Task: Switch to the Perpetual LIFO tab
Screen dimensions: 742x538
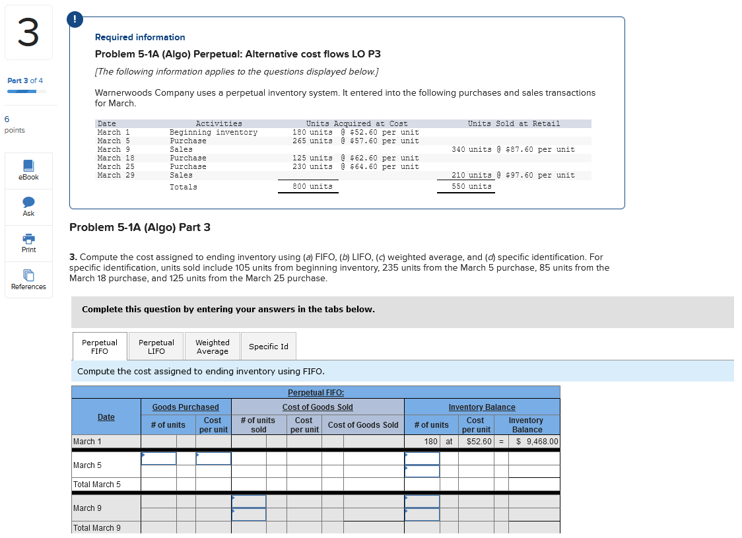Action: 156,346
